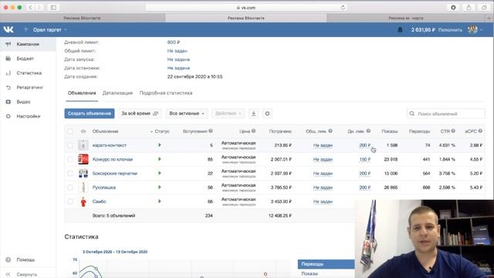Tick the checkbox for Конкурс по ключам
Image resolution: width=494 pixels, height=278 pixels.
coord(70,159)
